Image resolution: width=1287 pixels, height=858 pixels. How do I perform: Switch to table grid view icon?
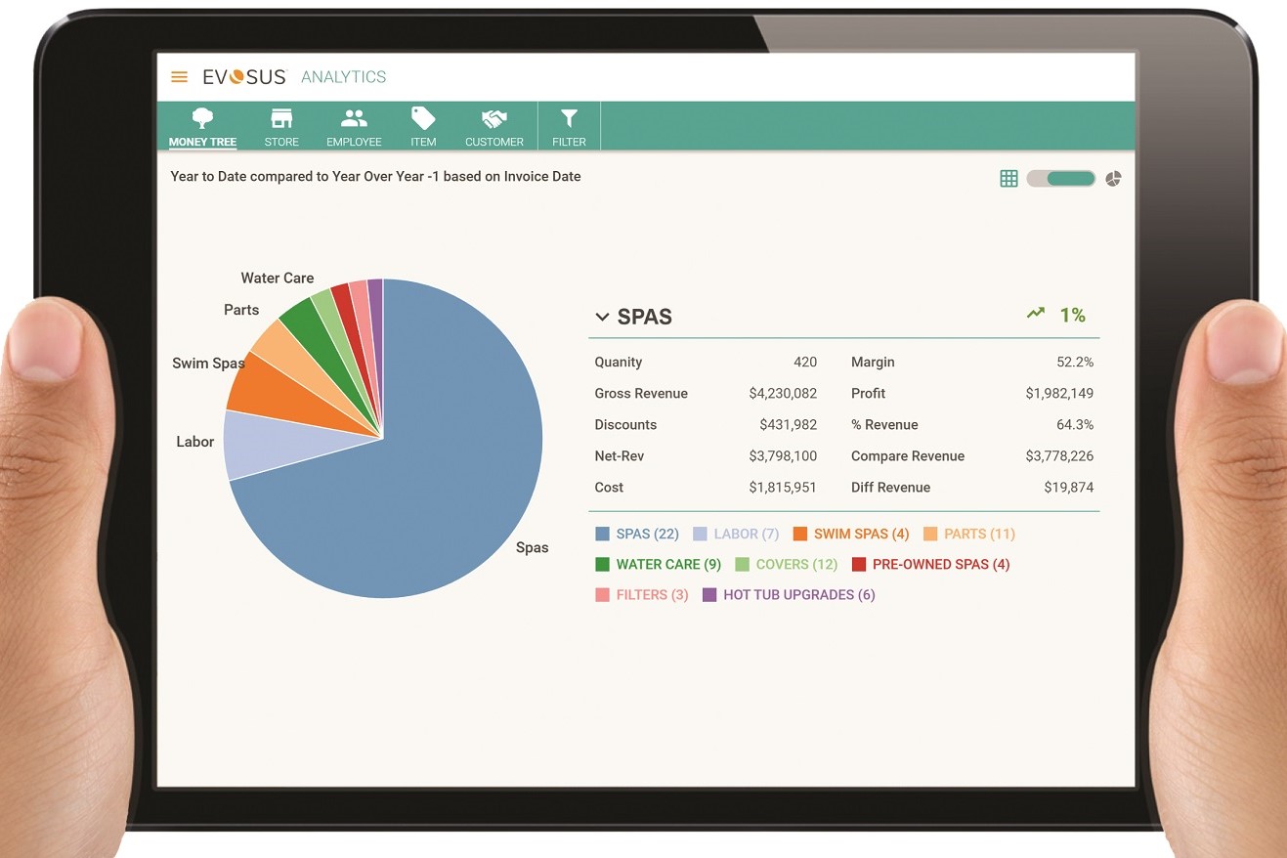coord(1009,179)
